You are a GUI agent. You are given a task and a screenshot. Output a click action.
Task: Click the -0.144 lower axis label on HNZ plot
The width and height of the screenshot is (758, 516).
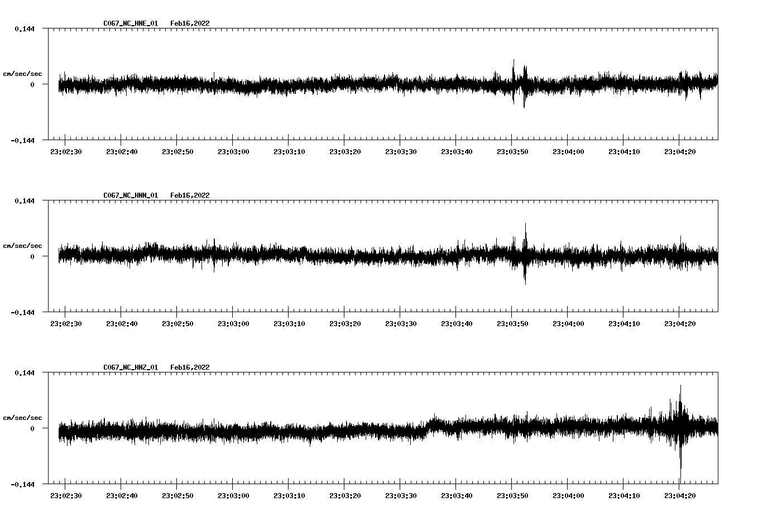coord(23,484)
